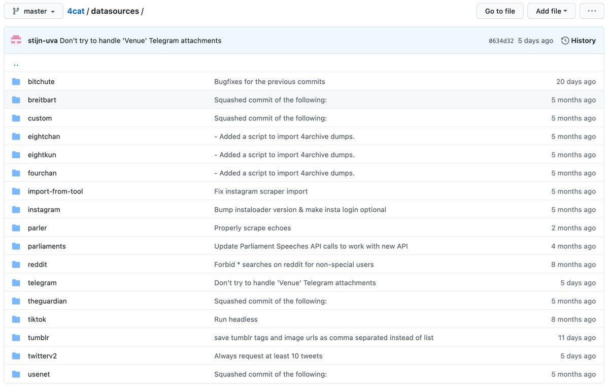Click '20 days ago' in bitchute row

(x=576, y=82)
